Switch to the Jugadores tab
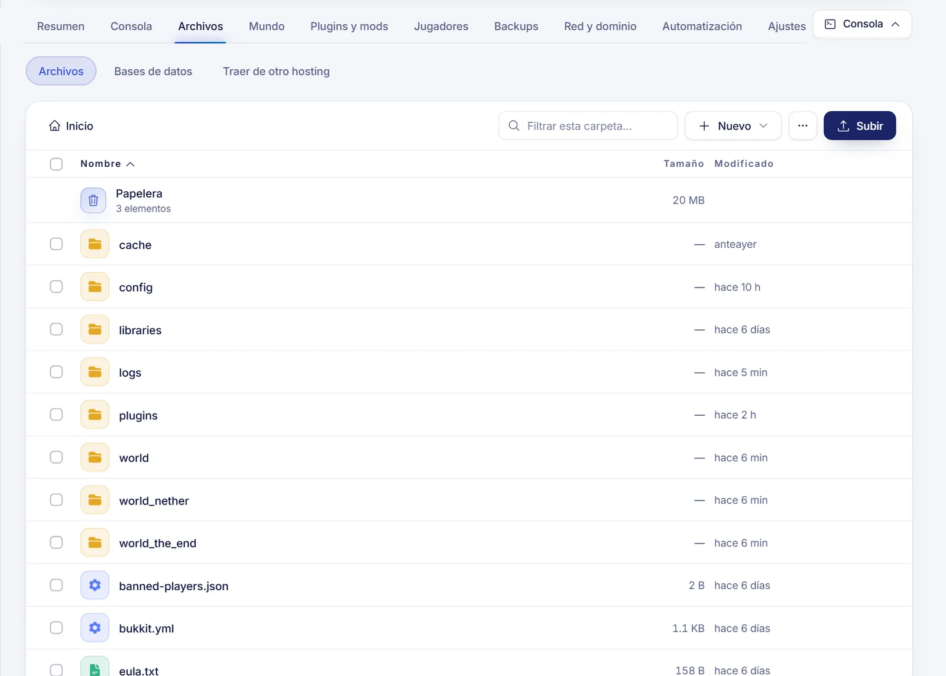This screenshot has height=676, width=946. (x=441, y=26)
